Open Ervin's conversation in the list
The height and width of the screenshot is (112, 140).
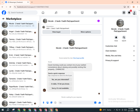pos(19,56)
